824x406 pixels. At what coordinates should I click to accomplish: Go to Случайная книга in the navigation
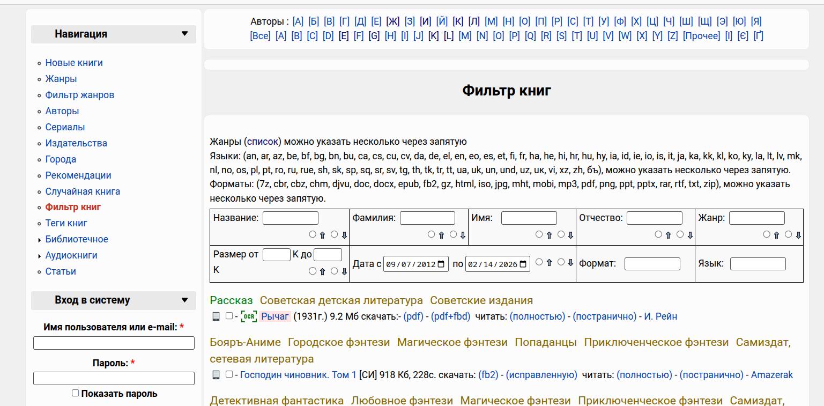(83, 191)
